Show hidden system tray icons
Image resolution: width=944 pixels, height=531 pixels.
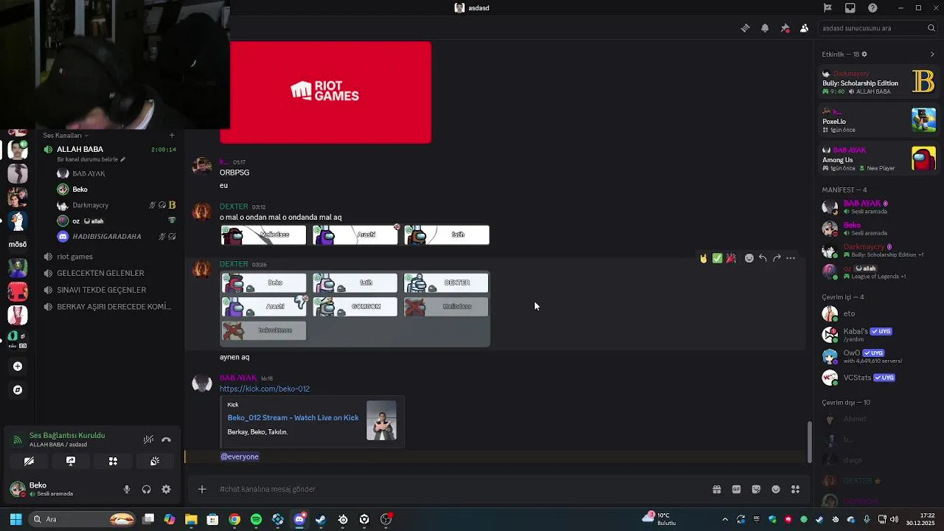pos(725,519)
